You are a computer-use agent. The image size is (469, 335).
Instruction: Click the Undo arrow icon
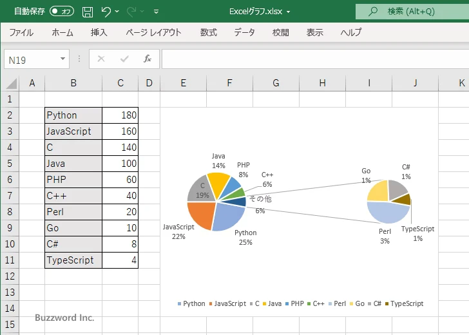coord(106,12)
